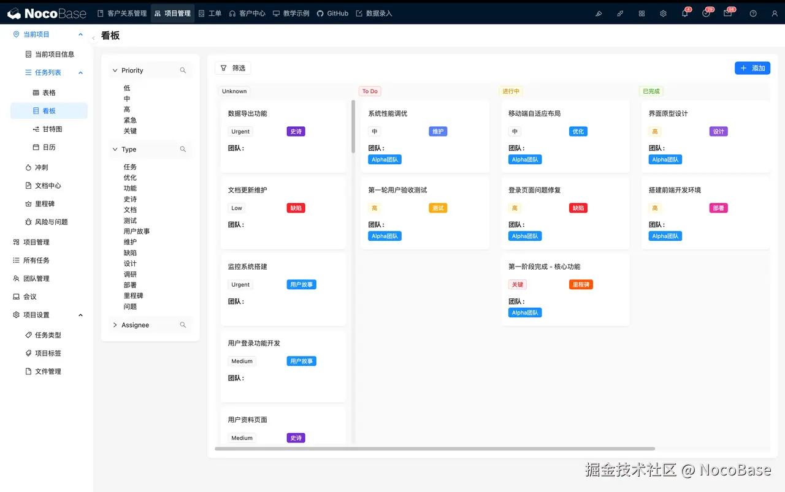785x492 pixels.
Task: Expand the Assignee filter section
Action: tap(115, 325)
